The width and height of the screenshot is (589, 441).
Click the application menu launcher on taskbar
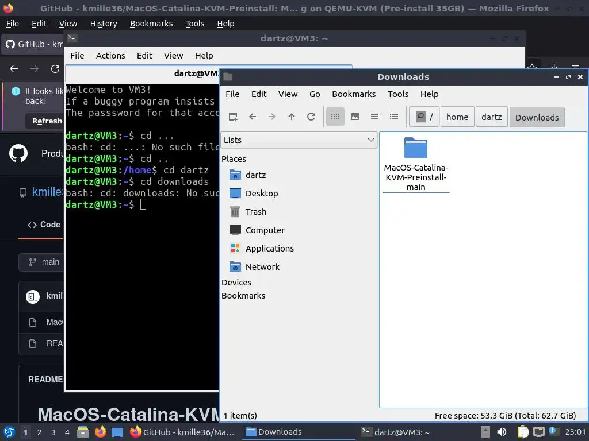point(9,432)
